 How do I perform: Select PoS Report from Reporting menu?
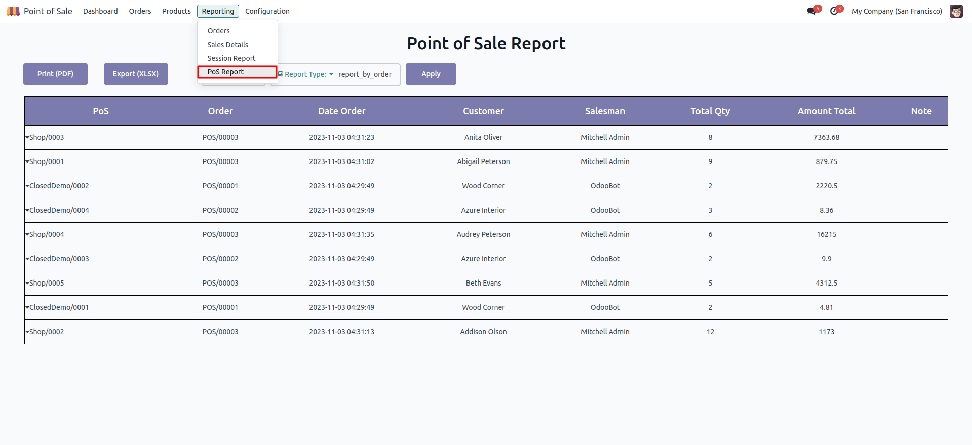(x=225, y=72)
